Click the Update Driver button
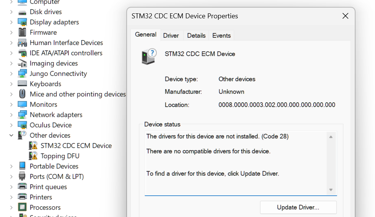 point(298,207)
